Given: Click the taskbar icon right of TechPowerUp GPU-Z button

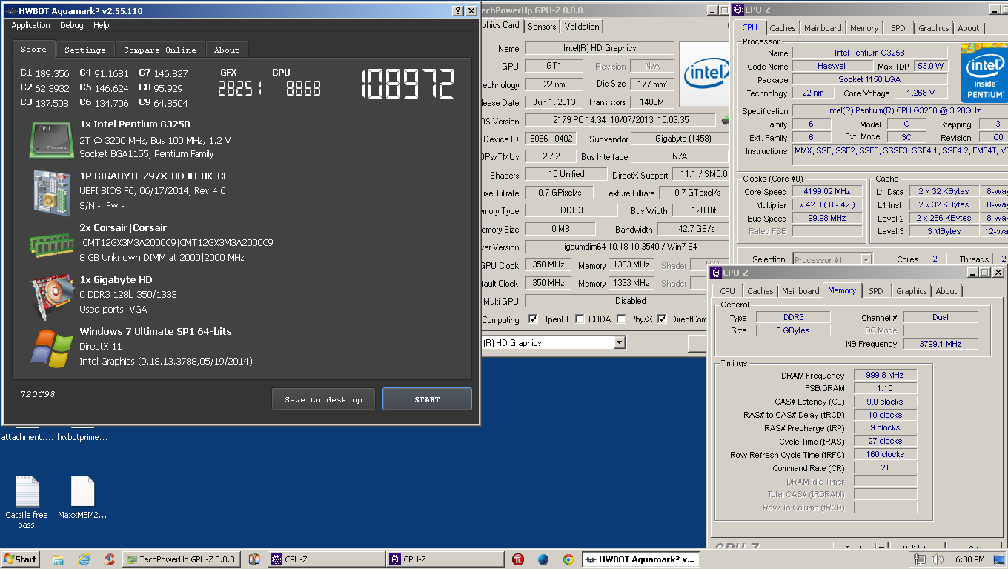Looking at the screenshot, I should click(253, 559).
